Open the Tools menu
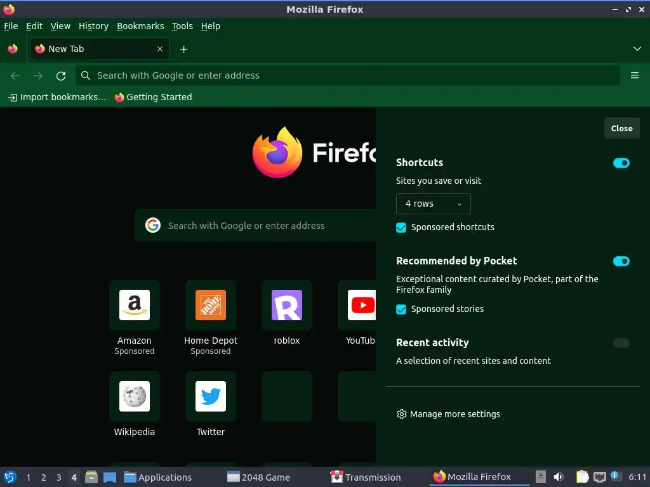 pos(182,26)
